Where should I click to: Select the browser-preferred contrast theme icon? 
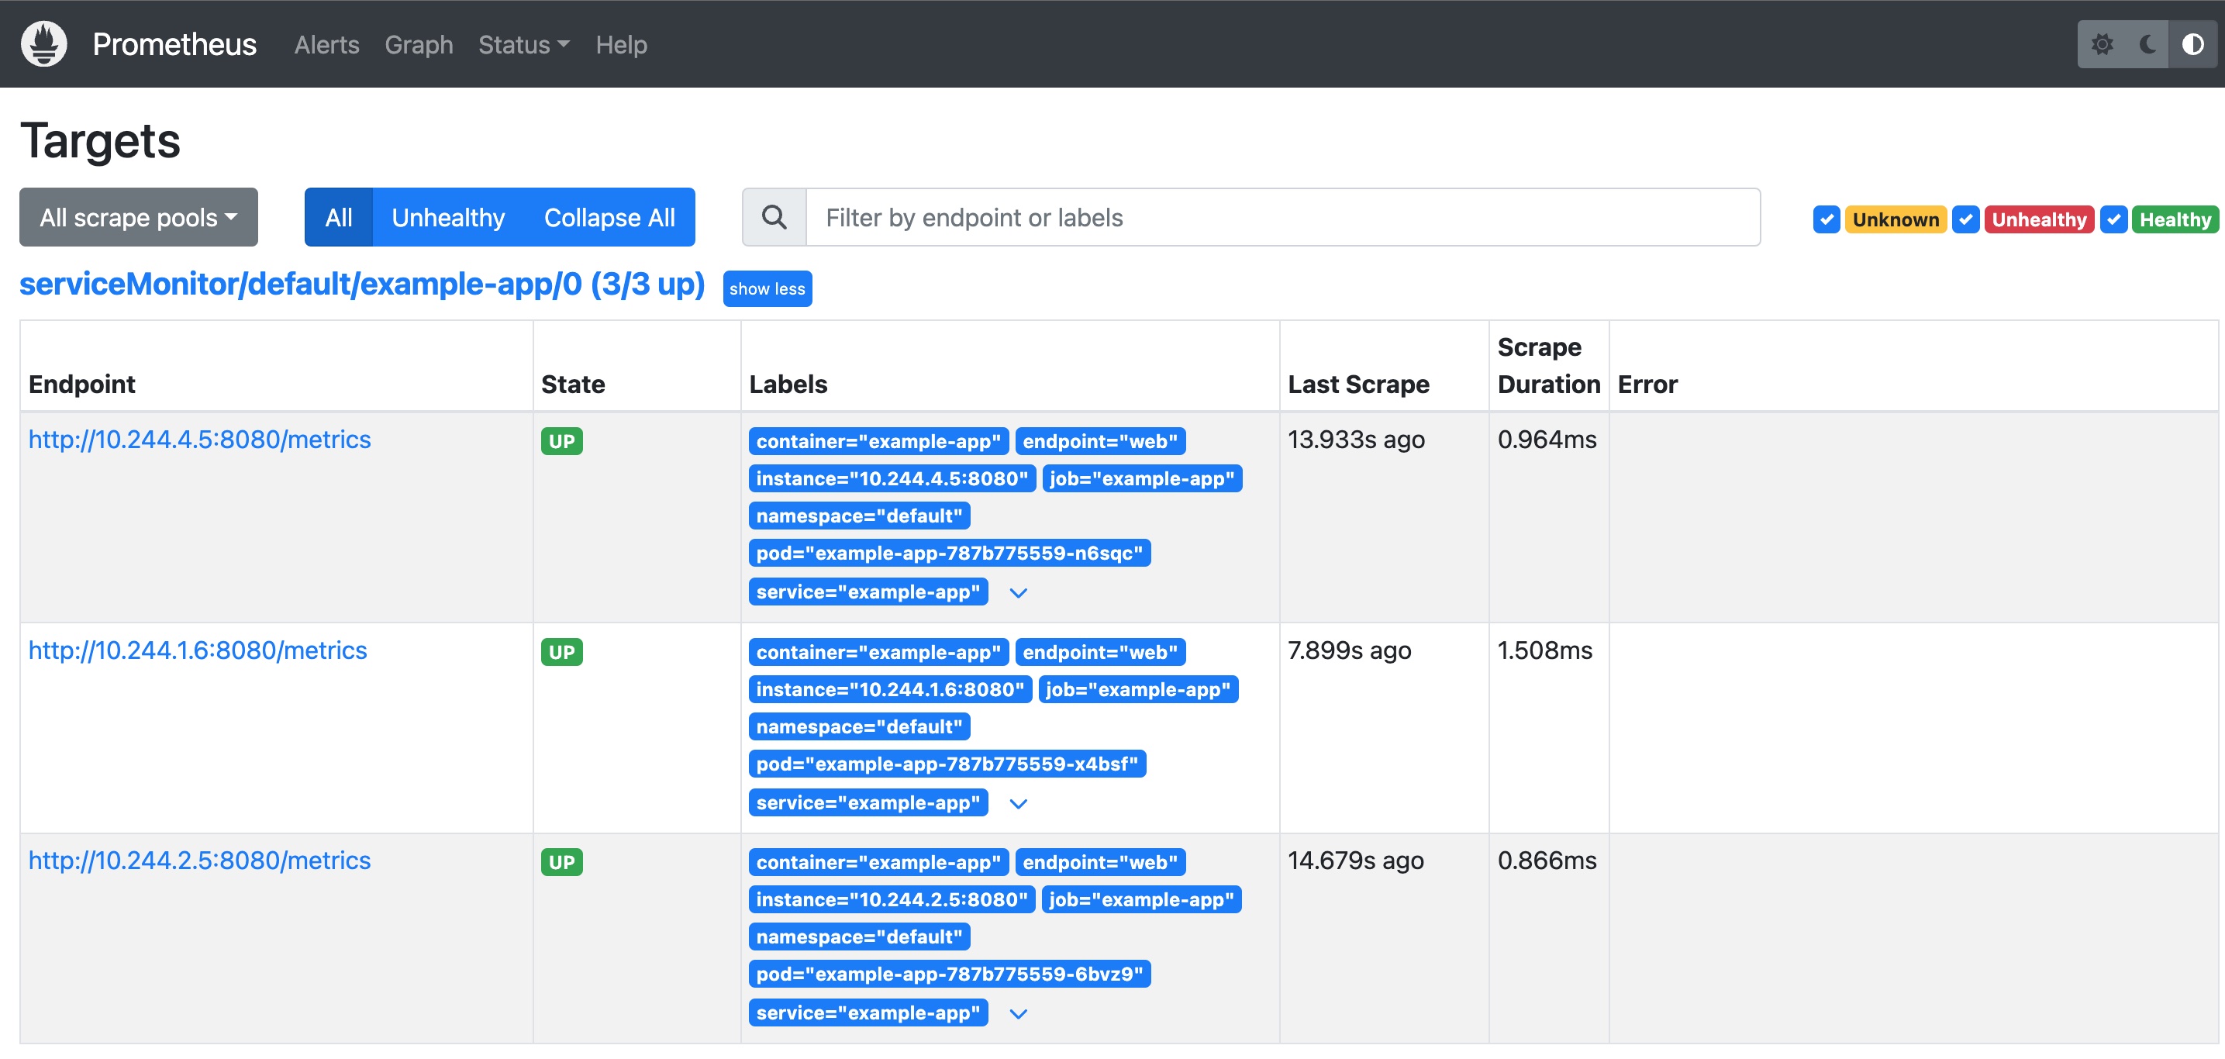pos(2192,44)
